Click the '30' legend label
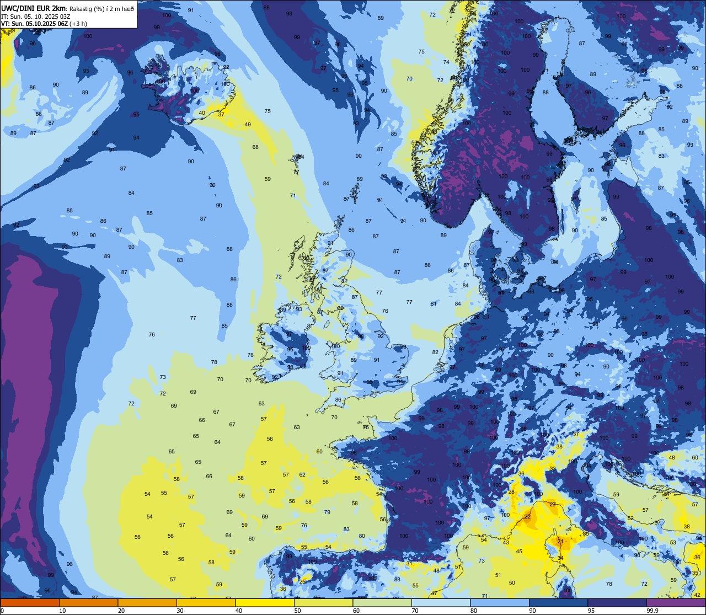Viewport: 706px width, 615px height. (x=180, y=611)
